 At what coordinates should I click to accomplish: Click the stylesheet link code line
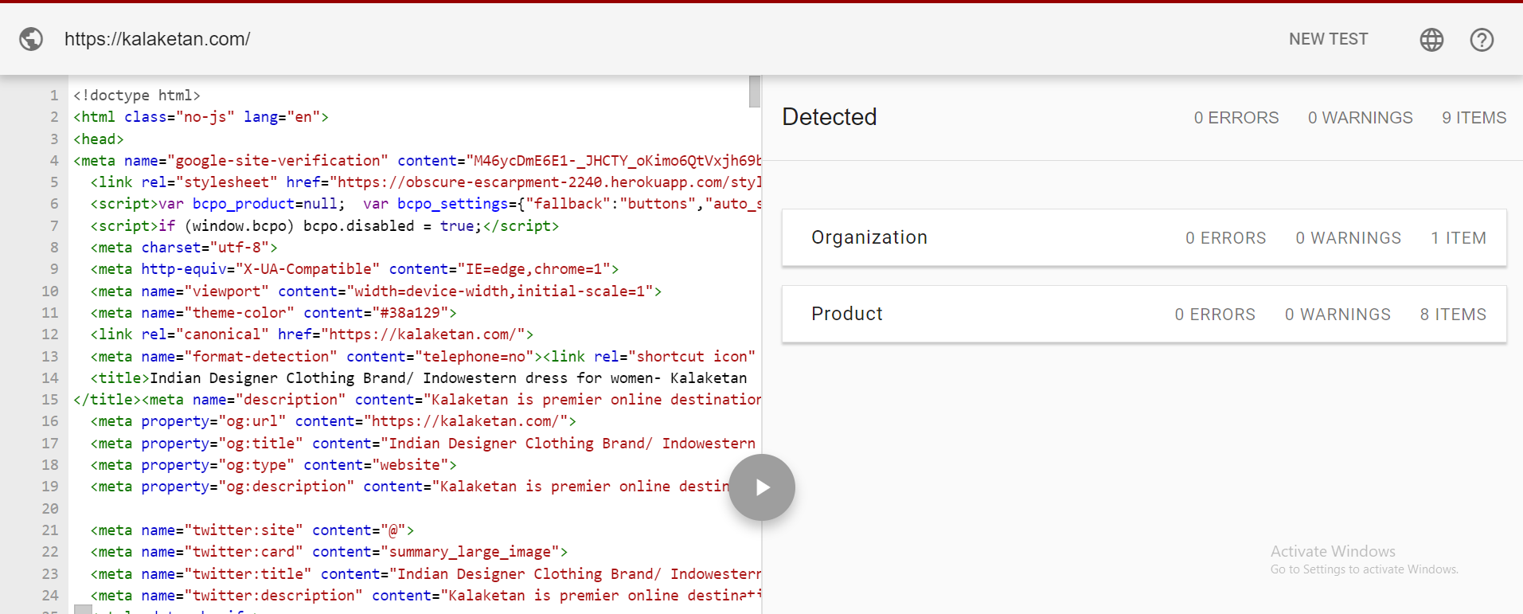[426, 182]
